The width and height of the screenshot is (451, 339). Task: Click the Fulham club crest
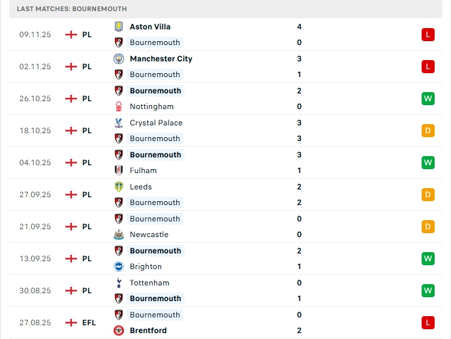click(x=119, y=170)
